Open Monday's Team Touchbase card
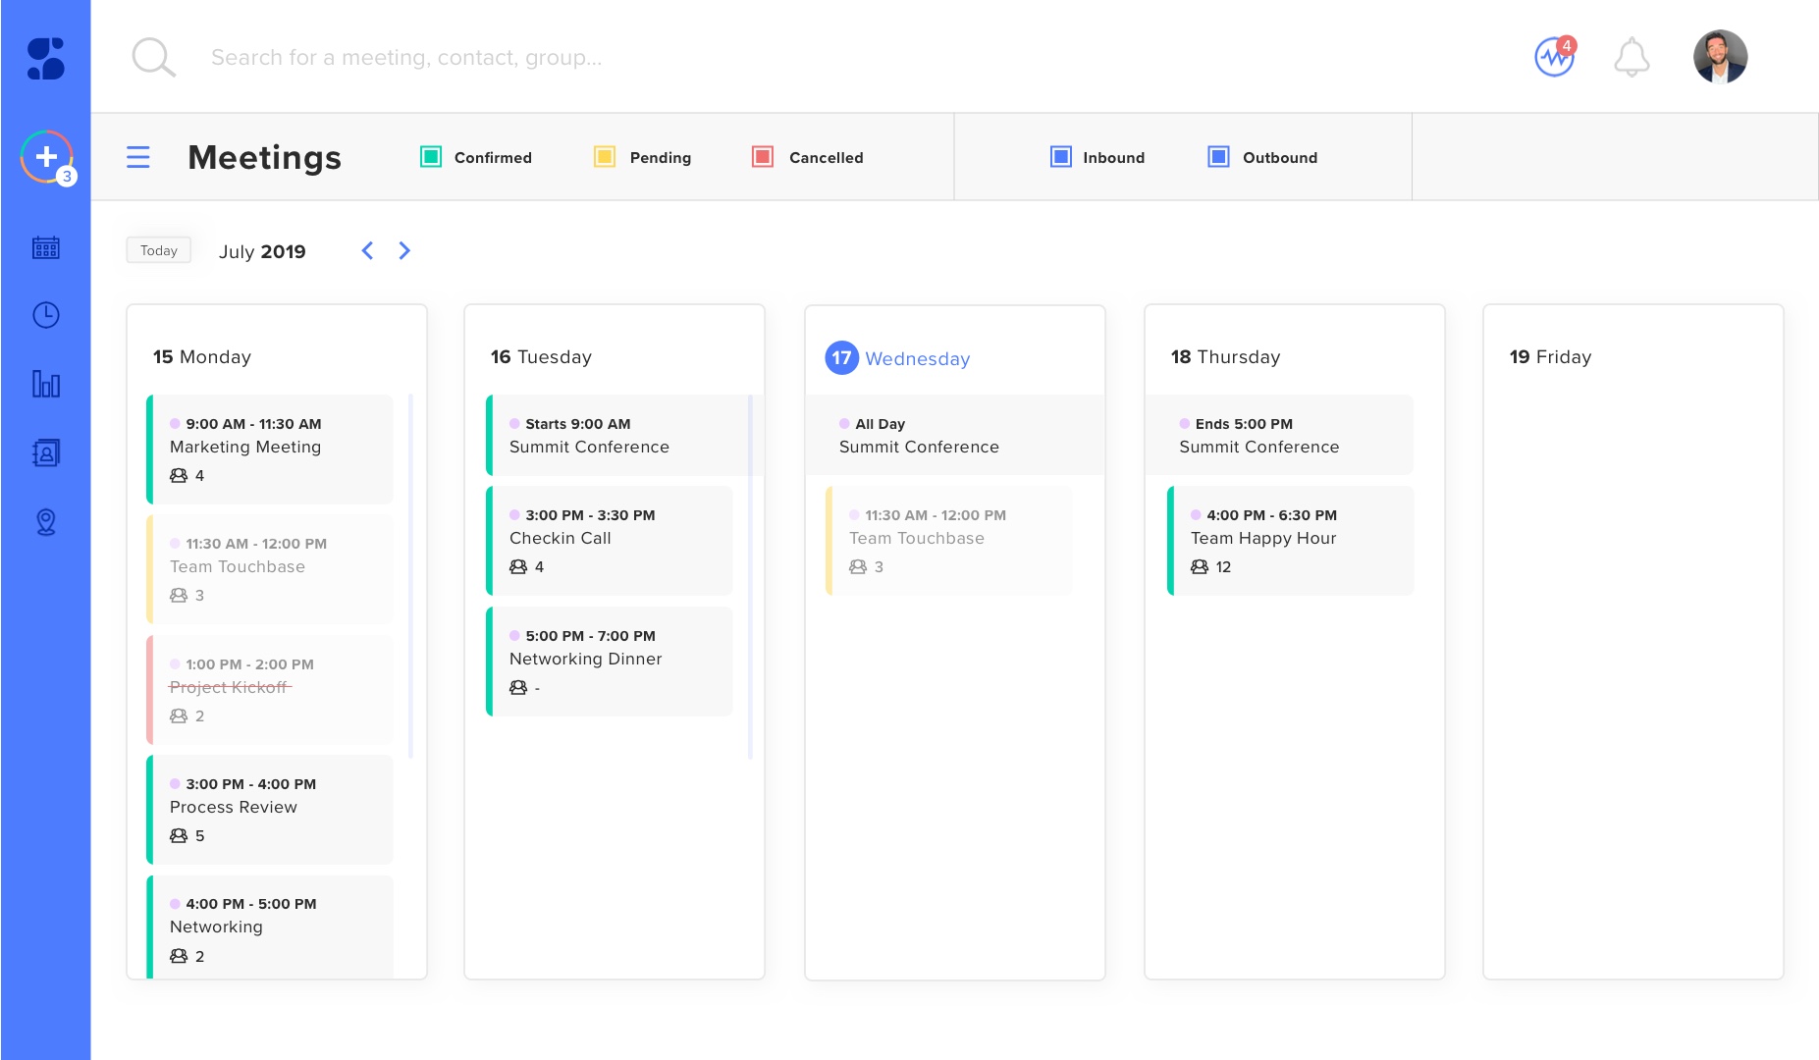Viewport: 1819px width, 1060px height. pos(270,569)
